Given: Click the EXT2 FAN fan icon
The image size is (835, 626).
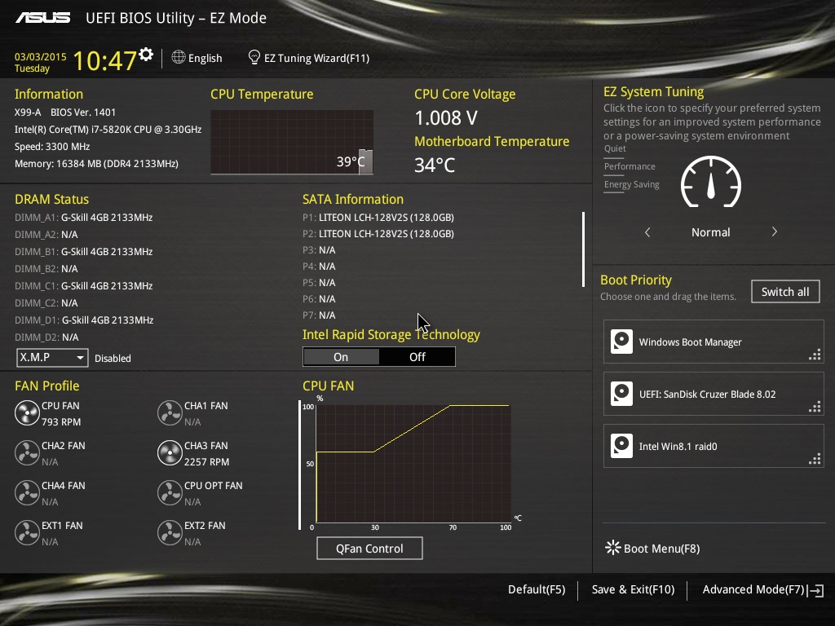Looking at the screenshot, I should tap(170, 533).
